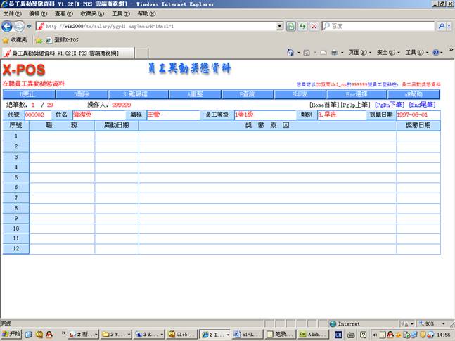Click the Home icon in command bar
Screen dimensions: 455x341
click(290, 53)
